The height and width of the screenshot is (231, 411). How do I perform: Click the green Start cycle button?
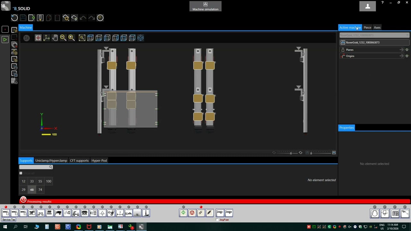point(183,212)
